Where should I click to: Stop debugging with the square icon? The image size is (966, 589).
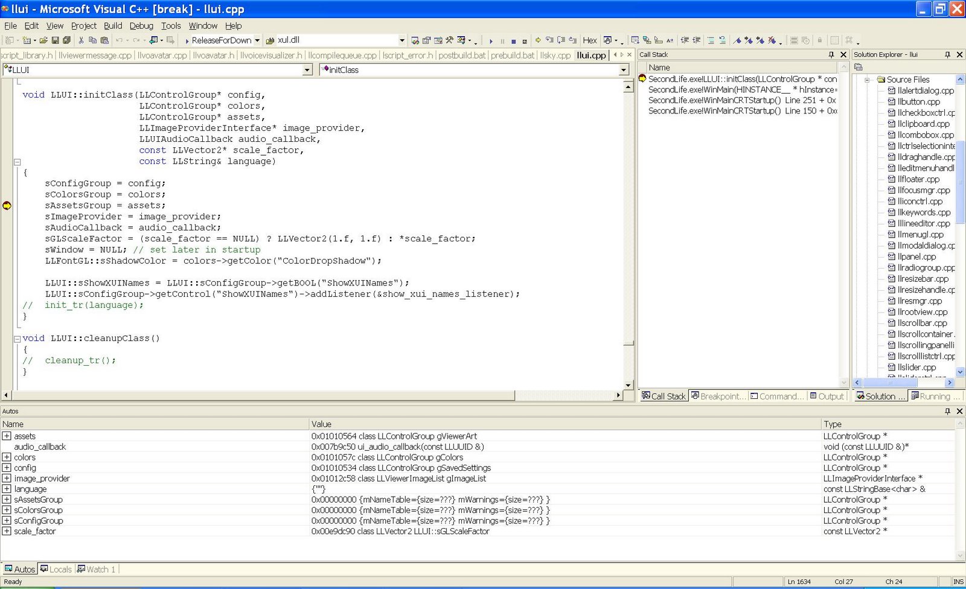pos(514,41)
